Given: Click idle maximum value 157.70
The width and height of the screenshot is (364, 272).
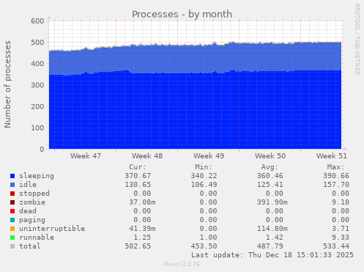Looking at the screenshot, I should (x=336, y=185).
